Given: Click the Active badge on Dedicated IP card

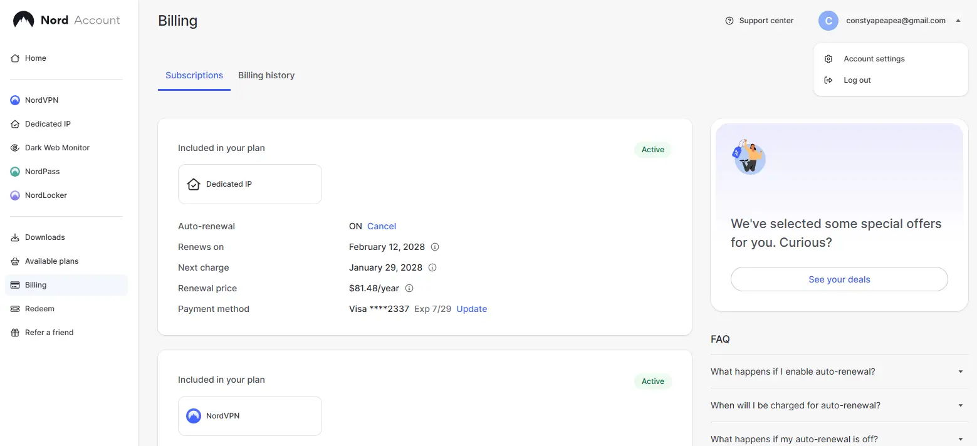Looking at the screenshot, I should click(x=653, y=150).
